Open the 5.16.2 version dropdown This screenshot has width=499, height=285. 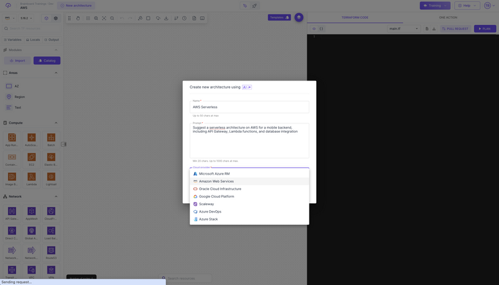point(26,18)
